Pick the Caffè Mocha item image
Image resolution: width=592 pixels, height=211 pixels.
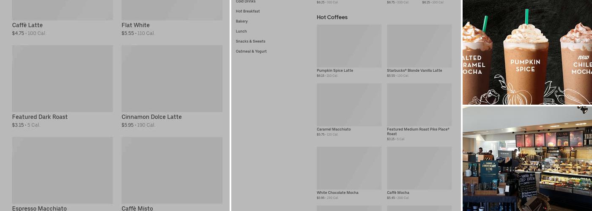click(x=419, y=168)
